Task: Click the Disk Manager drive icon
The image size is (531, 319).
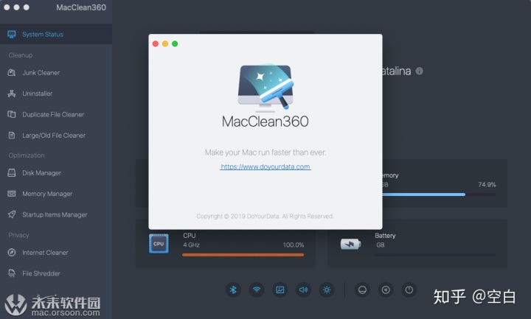Action: coord(12,173)
